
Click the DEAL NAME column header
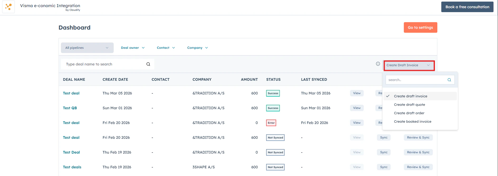[74, 79]
